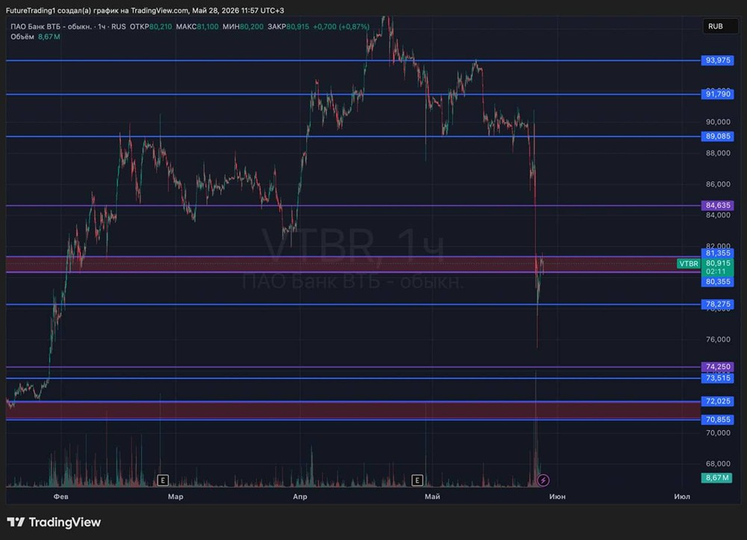This screenshot has height=540, width=747.
Task: Click the 84,000 price axis tick
Action: point(718,215)
